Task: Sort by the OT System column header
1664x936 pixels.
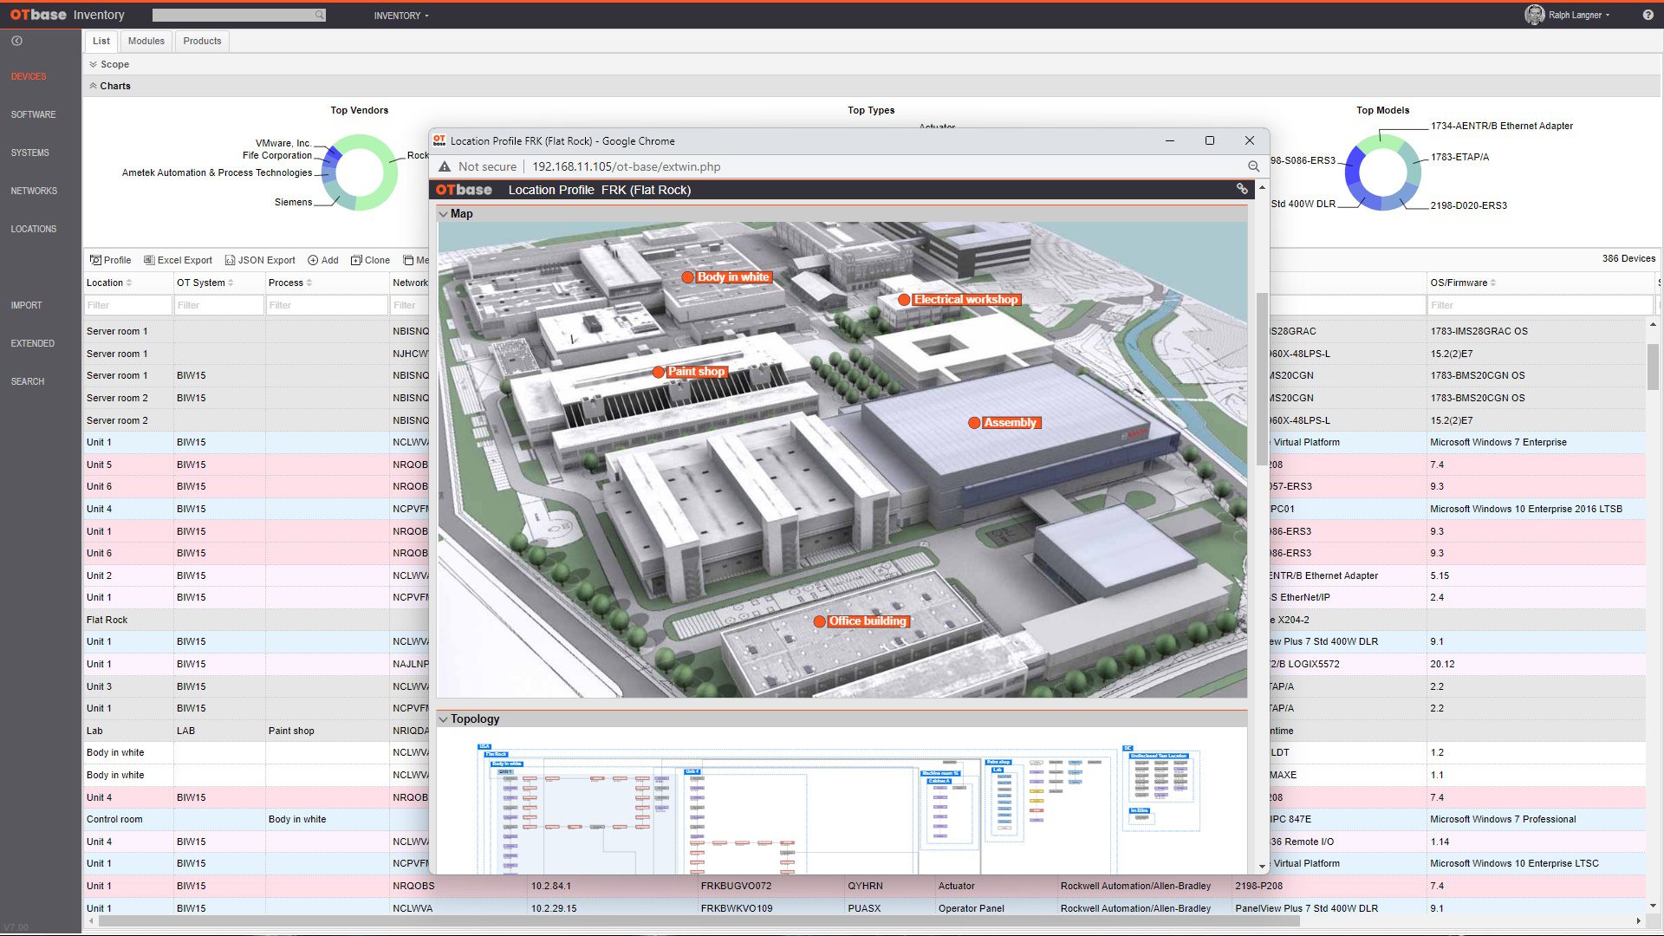Action: point(205,283)
